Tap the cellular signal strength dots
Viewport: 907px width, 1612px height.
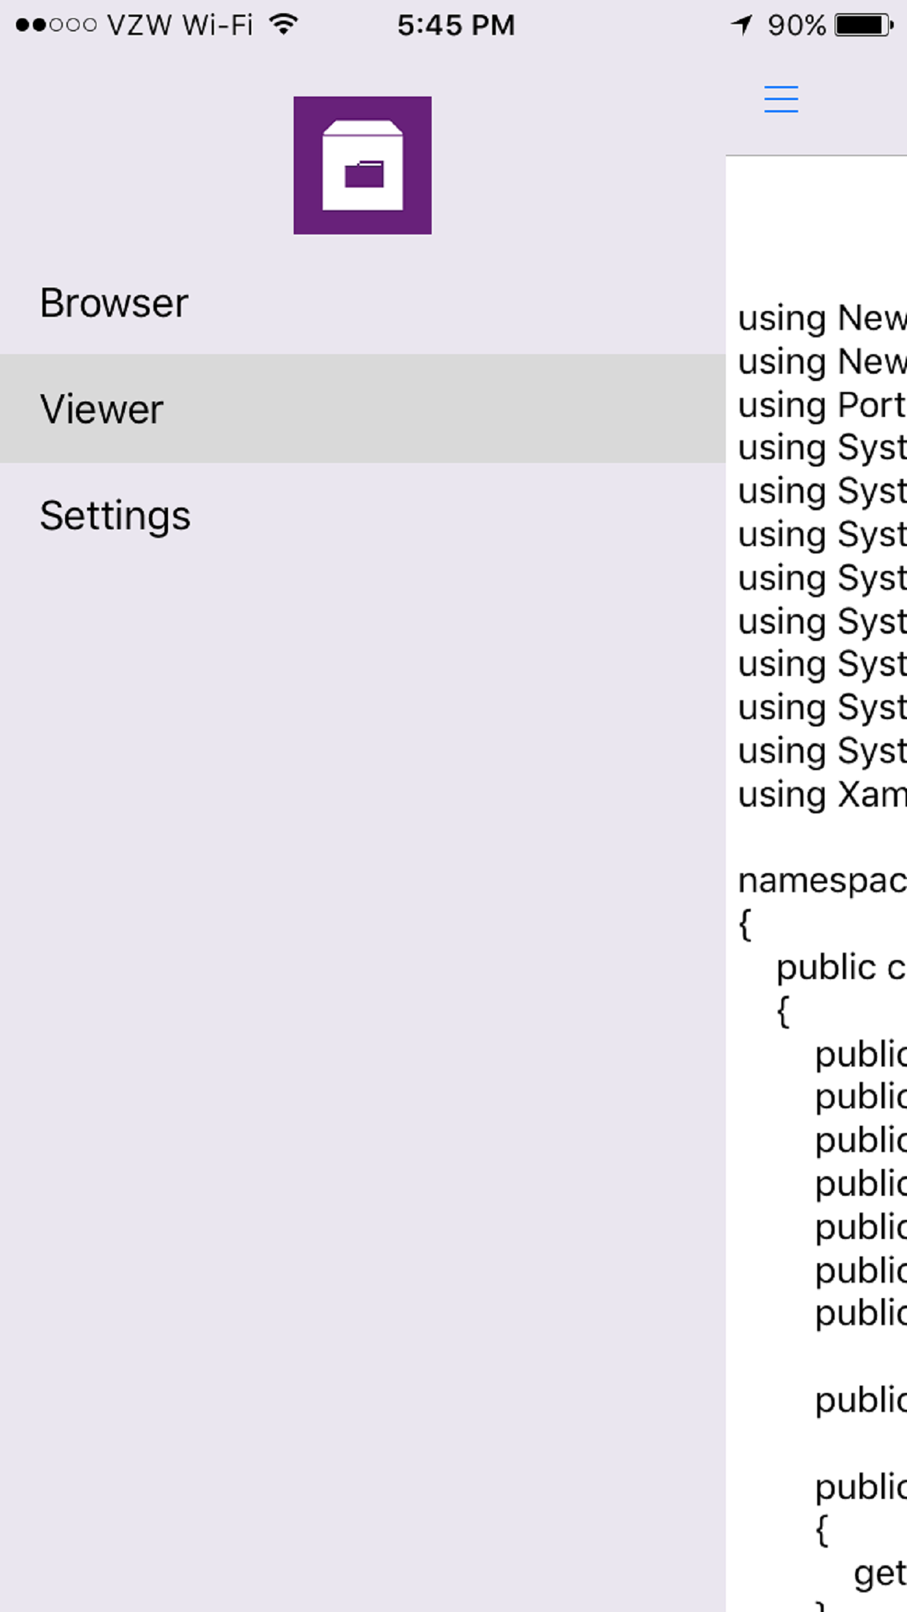click(56, 26)
